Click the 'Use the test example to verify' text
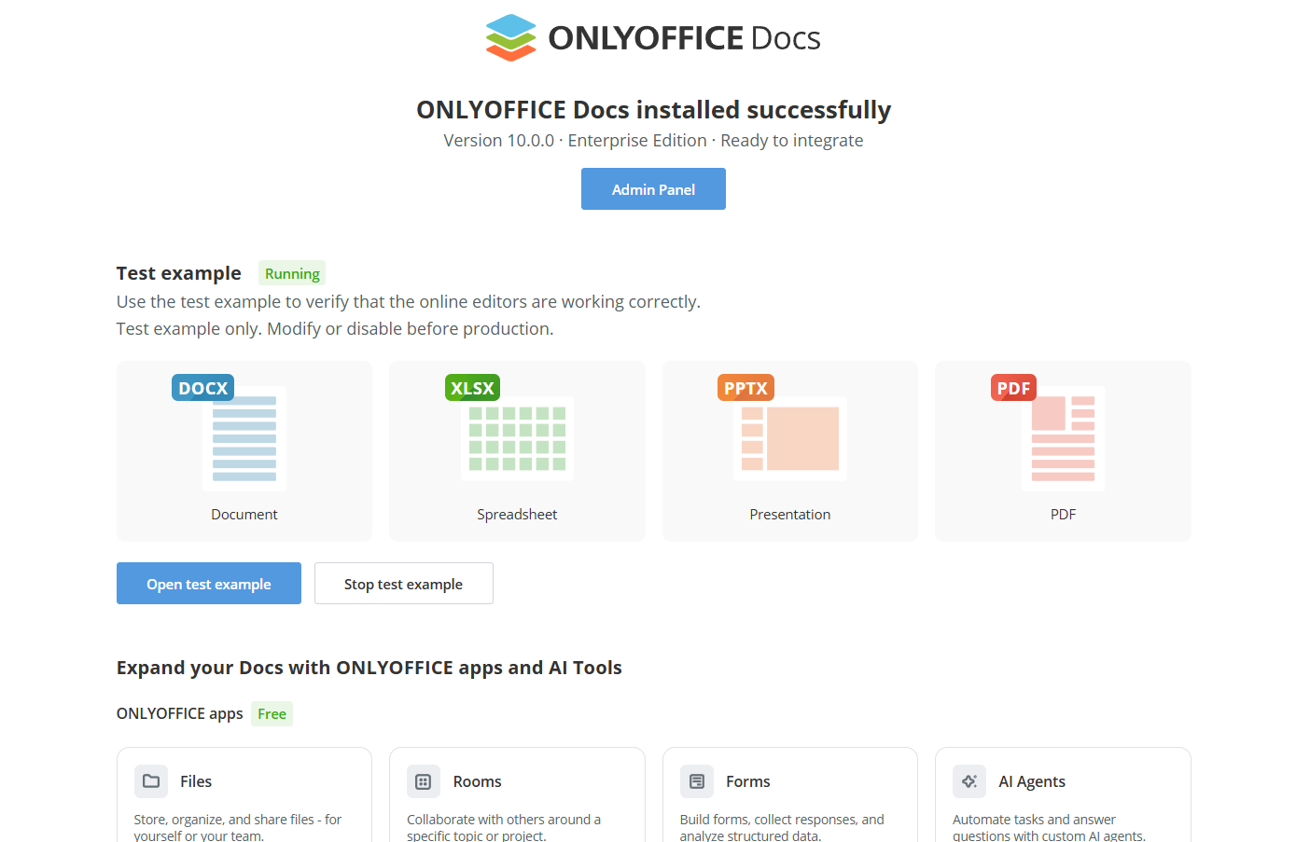The height and width of the screenshot is (842, 1296). 409,302
